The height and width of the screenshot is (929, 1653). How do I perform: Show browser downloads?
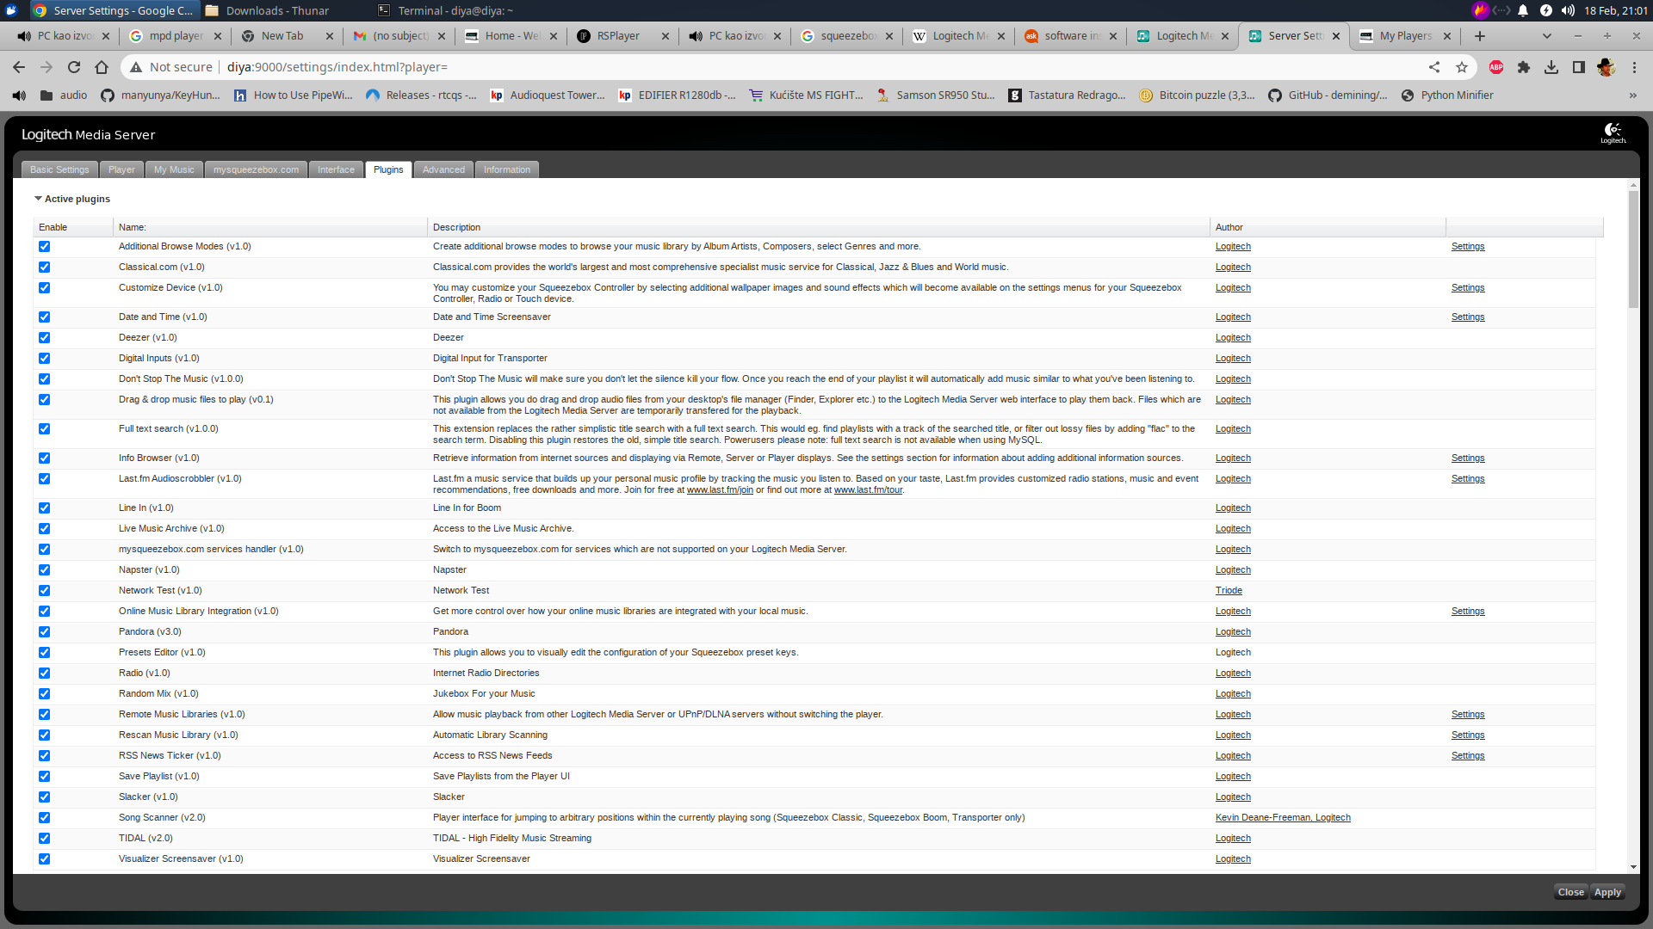[1551, 67]
